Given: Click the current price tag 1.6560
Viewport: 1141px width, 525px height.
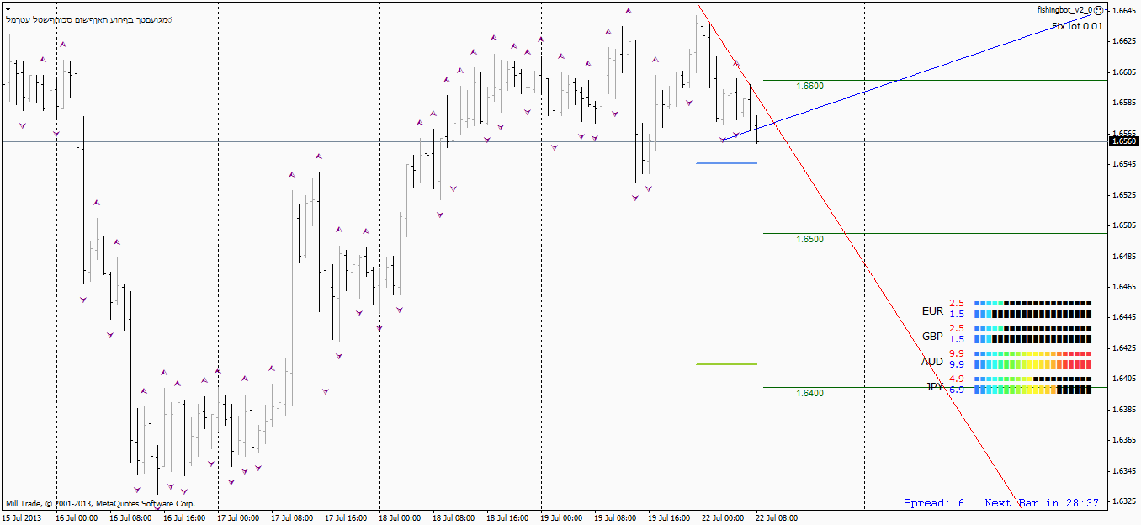Looking at the screenshot, I should tap(1125, 141).
